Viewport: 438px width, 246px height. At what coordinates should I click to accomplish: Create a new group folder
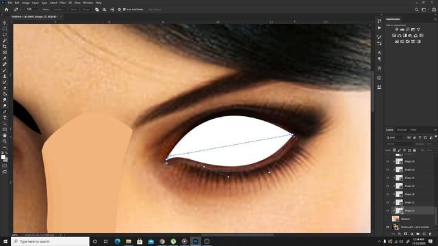click(x=418, y=234)
